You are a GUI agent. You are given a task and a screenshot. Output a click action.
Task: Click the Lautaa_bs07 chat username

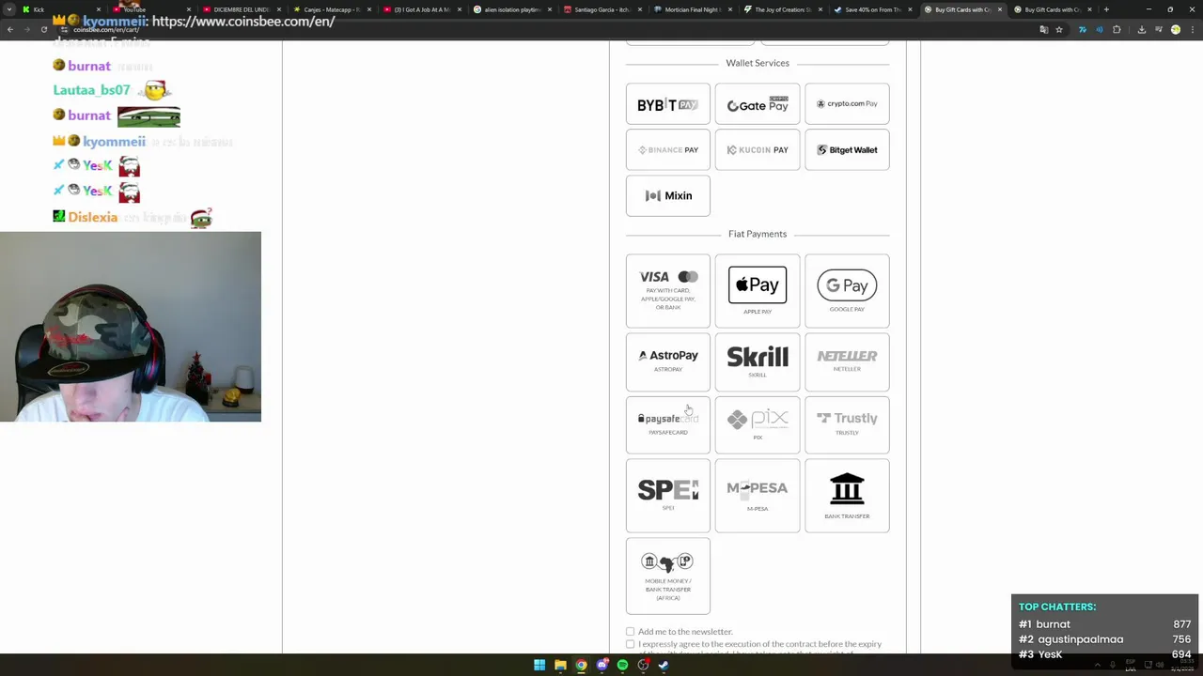point(91,90)
